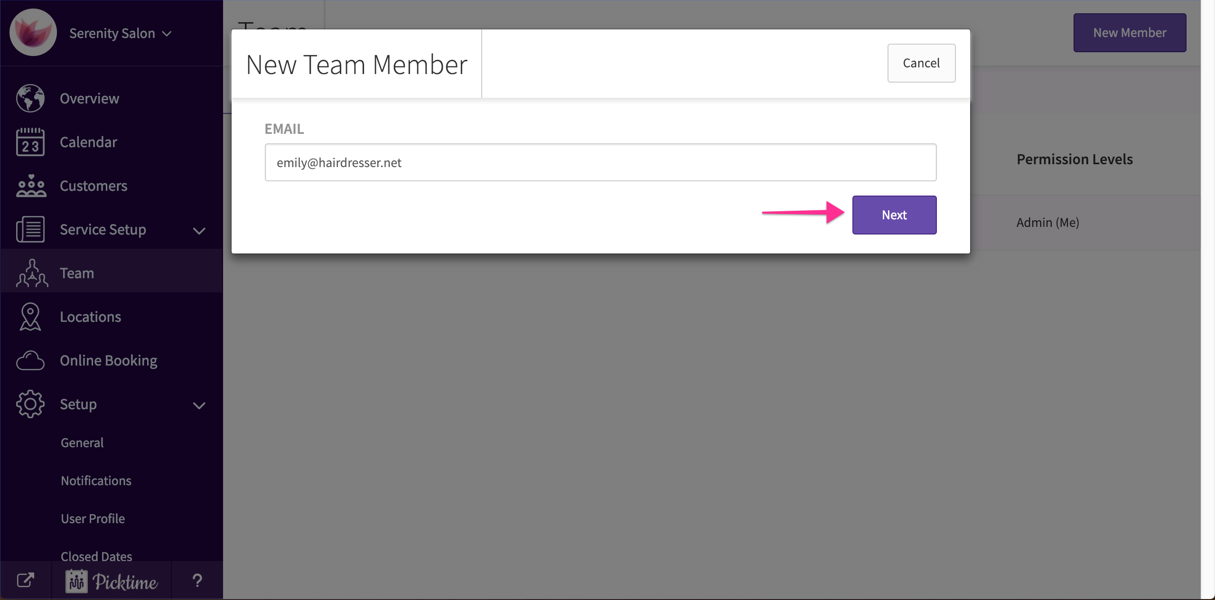1215x600 pixels.
Task: Click the external link icon in footer
Action: 26,580
